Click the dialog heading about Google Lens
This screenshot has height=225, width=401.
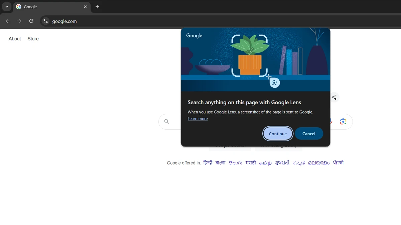[244, 102]
